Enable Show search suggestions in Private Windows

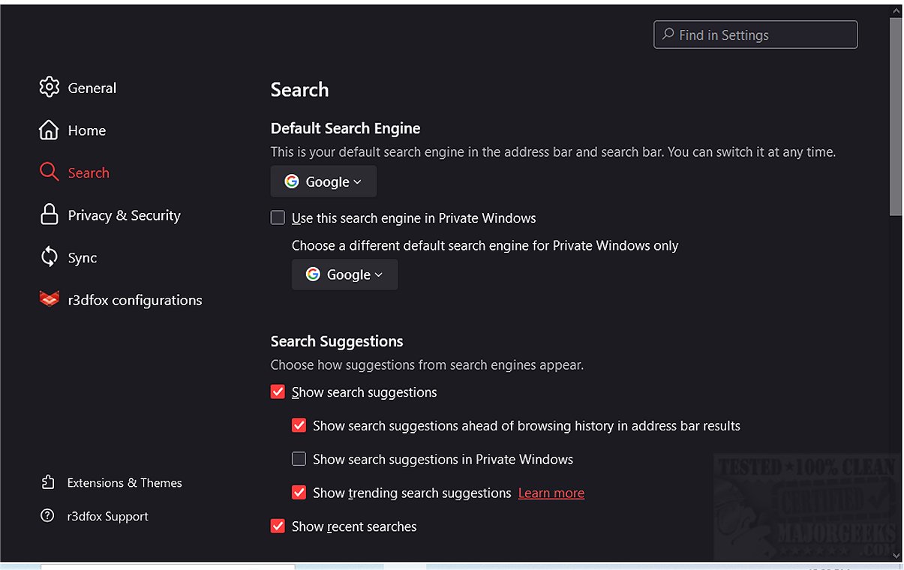[x=299, y=459]
